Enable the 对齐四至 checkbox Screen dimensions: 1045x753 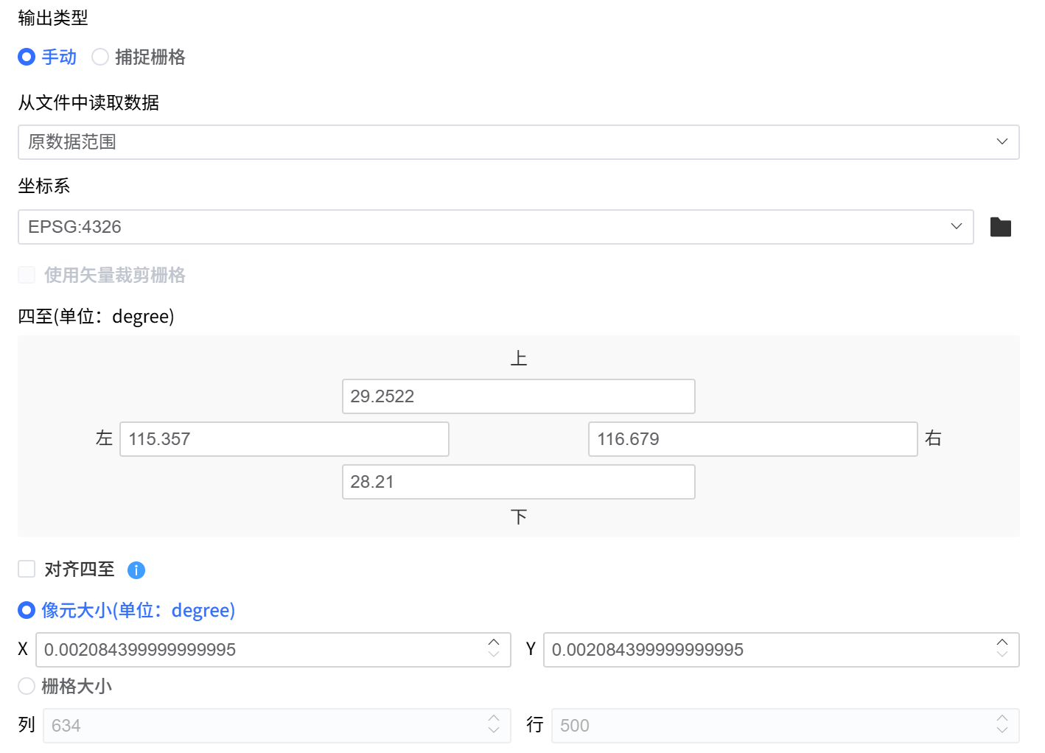coord(27,569)
